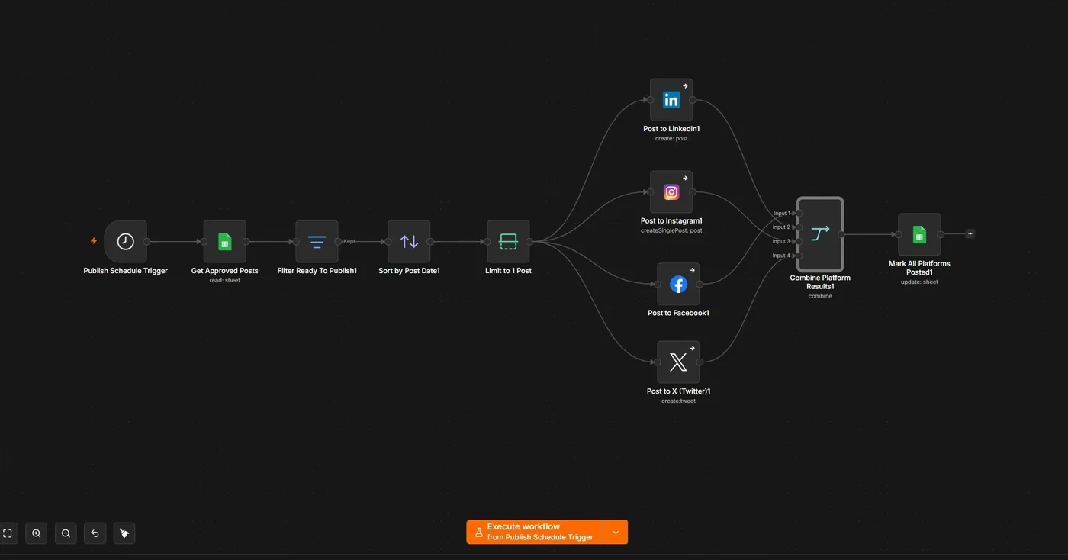Click the trigger lightning bolt icon
1068x560 pixels.
coord(94,241)
